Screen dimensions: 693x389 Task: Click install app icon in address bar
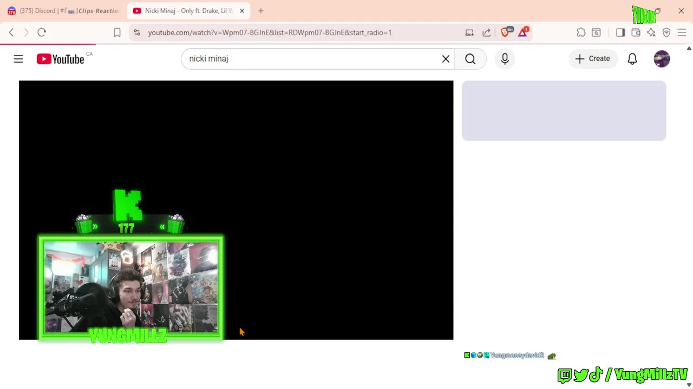coord(469,32)
